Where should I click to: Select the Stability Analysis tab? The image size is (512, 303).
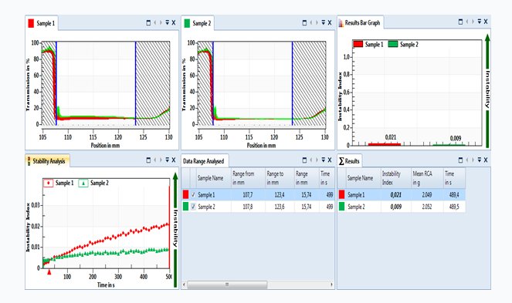47,161
